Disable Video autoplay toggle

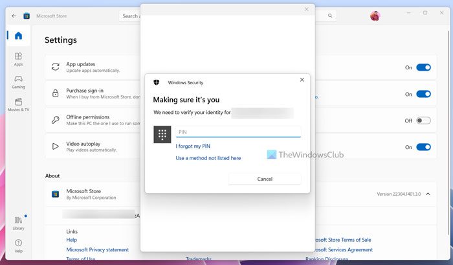point(423,147)
